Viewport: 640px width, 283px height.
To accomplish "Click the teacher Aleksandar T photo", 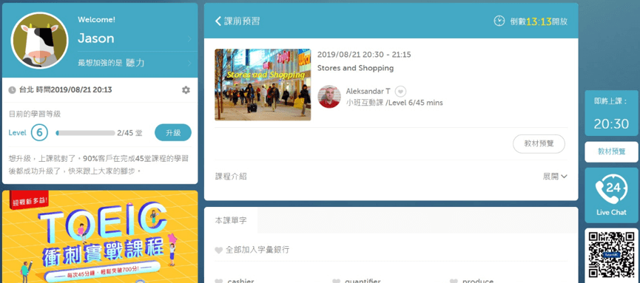I will pyautogui.click(x=329, y=97).
